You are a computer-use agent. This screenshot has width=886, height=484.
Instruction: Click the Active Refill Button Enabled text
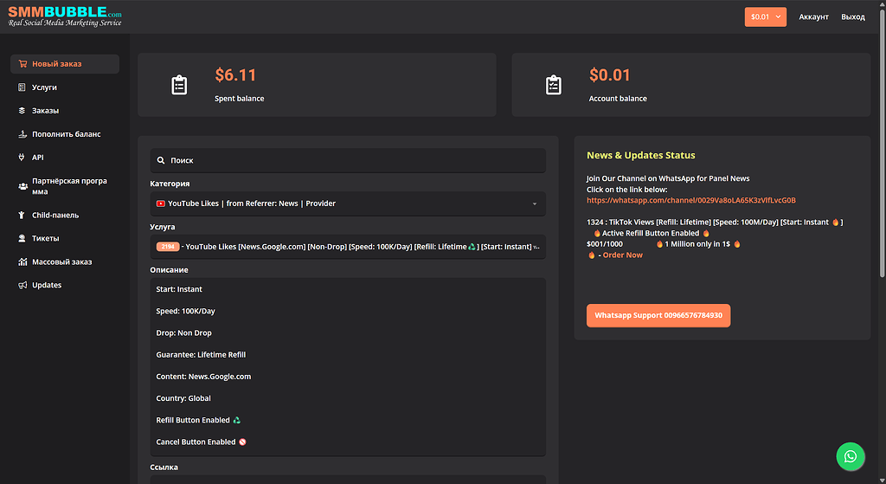(x=651, y=233)
